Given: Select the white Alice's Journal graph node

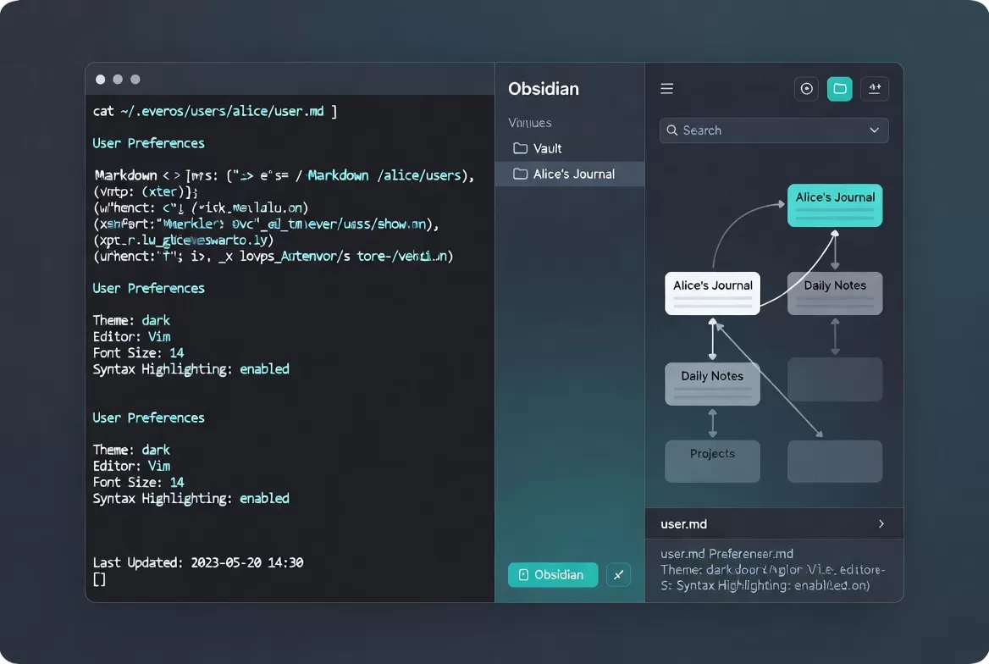Looking at the screenshot, I should coord(712,294).
